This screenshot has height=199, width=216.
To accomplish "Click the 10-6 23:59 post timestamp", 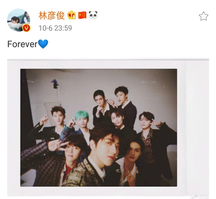I will tap(55, 28).
